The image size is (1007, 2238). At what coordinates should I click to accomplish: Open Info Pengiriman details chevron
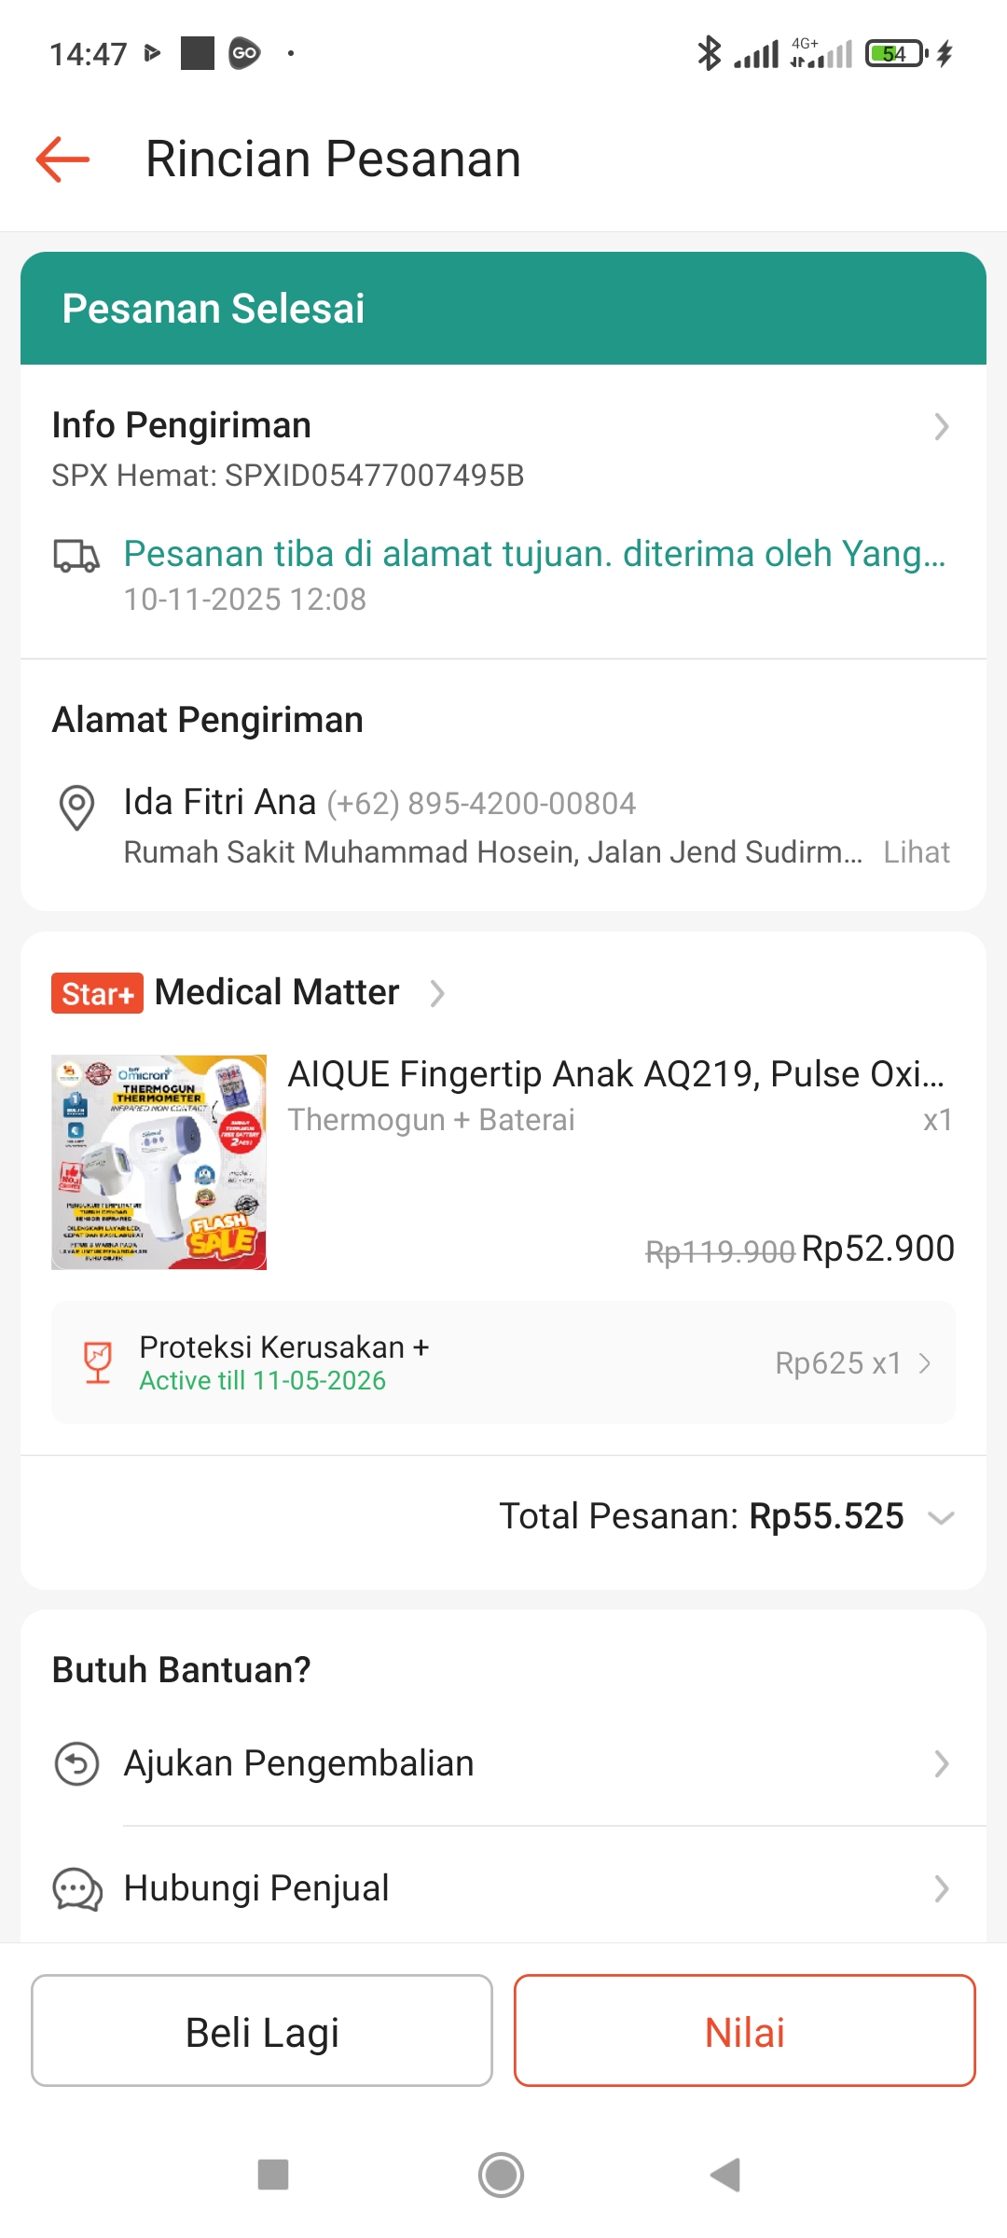[x=942, y=427]
